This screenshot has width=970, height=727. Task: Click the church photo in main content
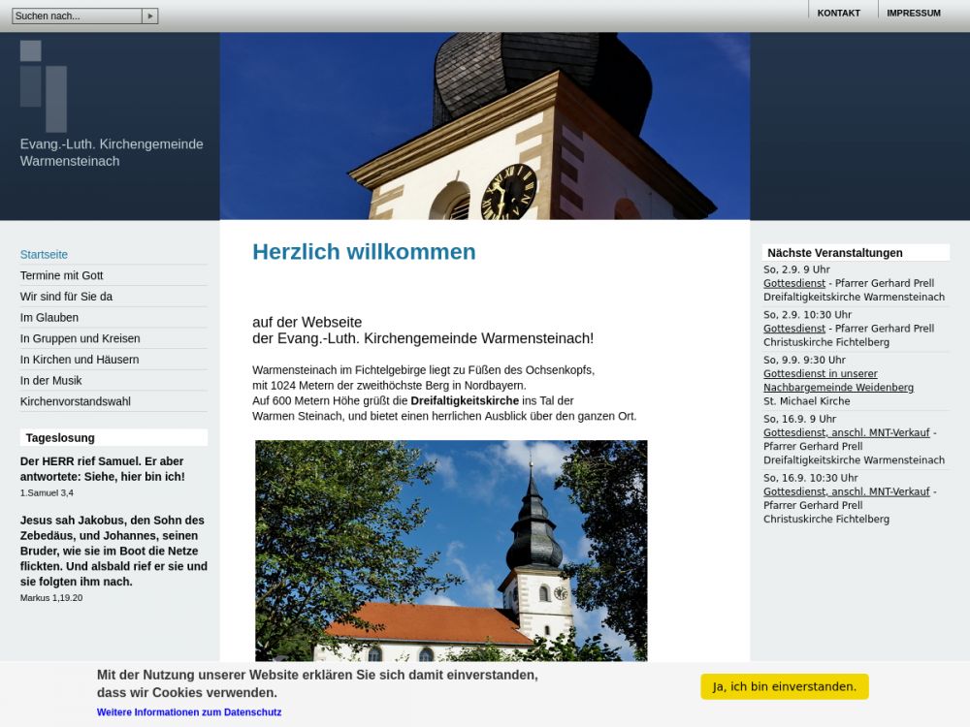coord(451,551)
